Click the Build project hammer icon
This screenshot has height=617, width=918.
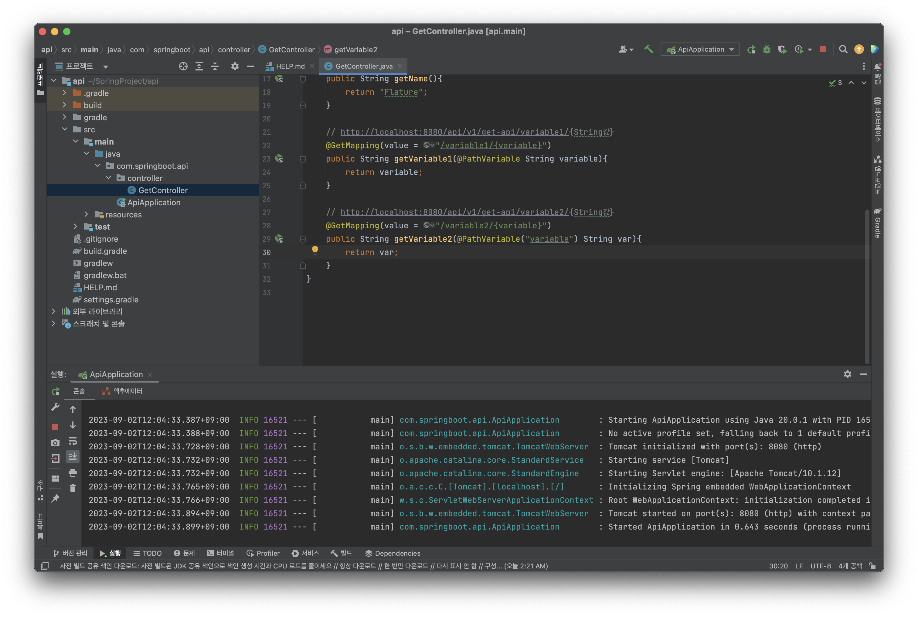pos(648,49)
